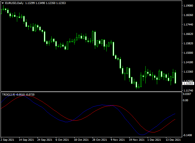The width and height of the screenshot is (195, 143).
Task: Click the TRIX values -0.0510 -0.0720
Action: [x=25, y=95]
